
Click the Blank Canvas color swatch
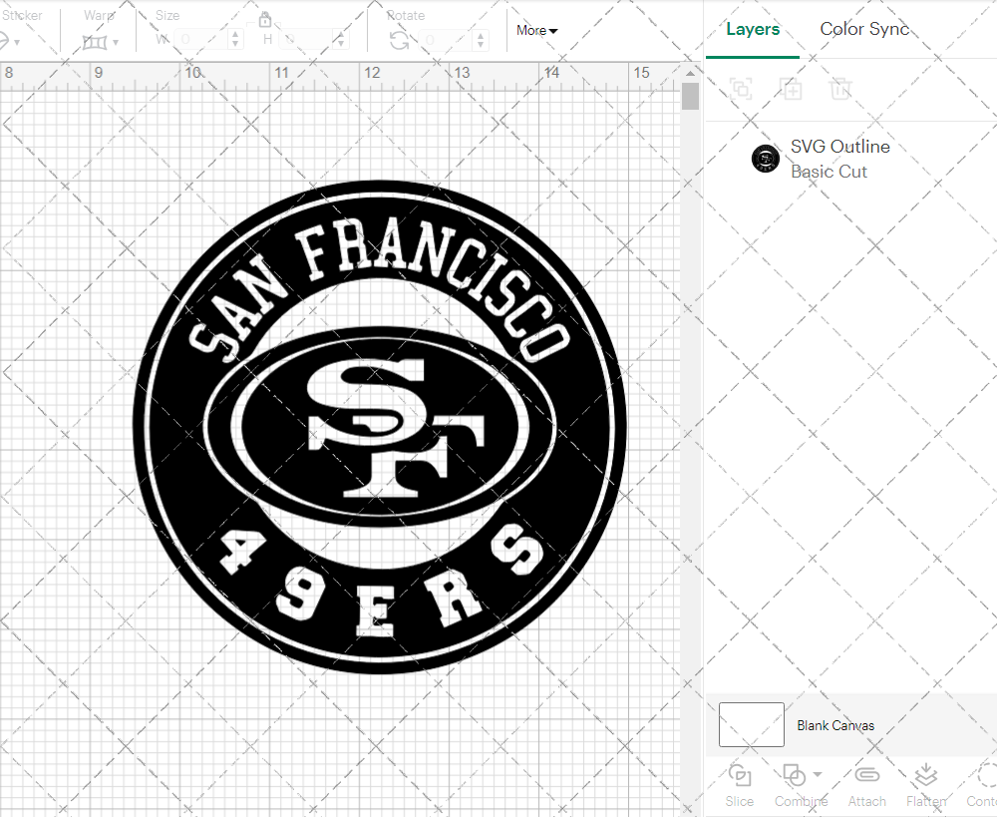tap(751, 725)
